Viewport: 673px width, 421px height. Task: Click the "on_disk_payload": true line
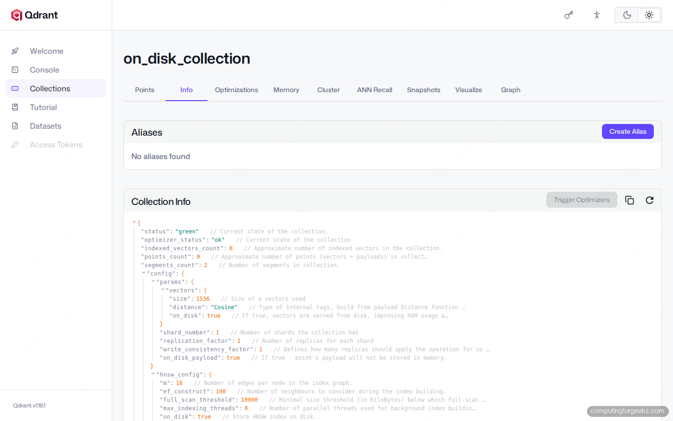point(200,358)
